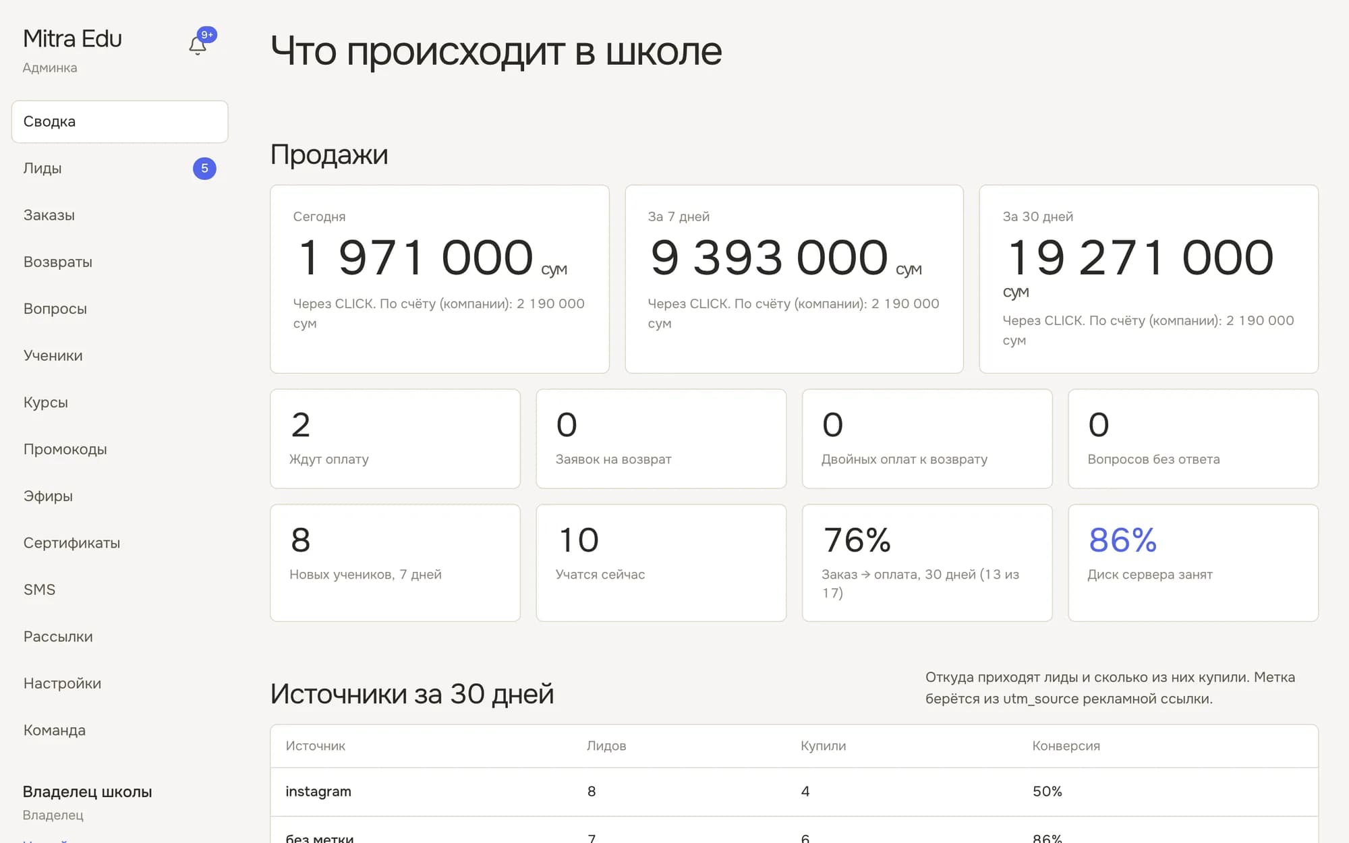The image size is (1349, 843).
Task: Go to SMS section
Action: [119, 590]
